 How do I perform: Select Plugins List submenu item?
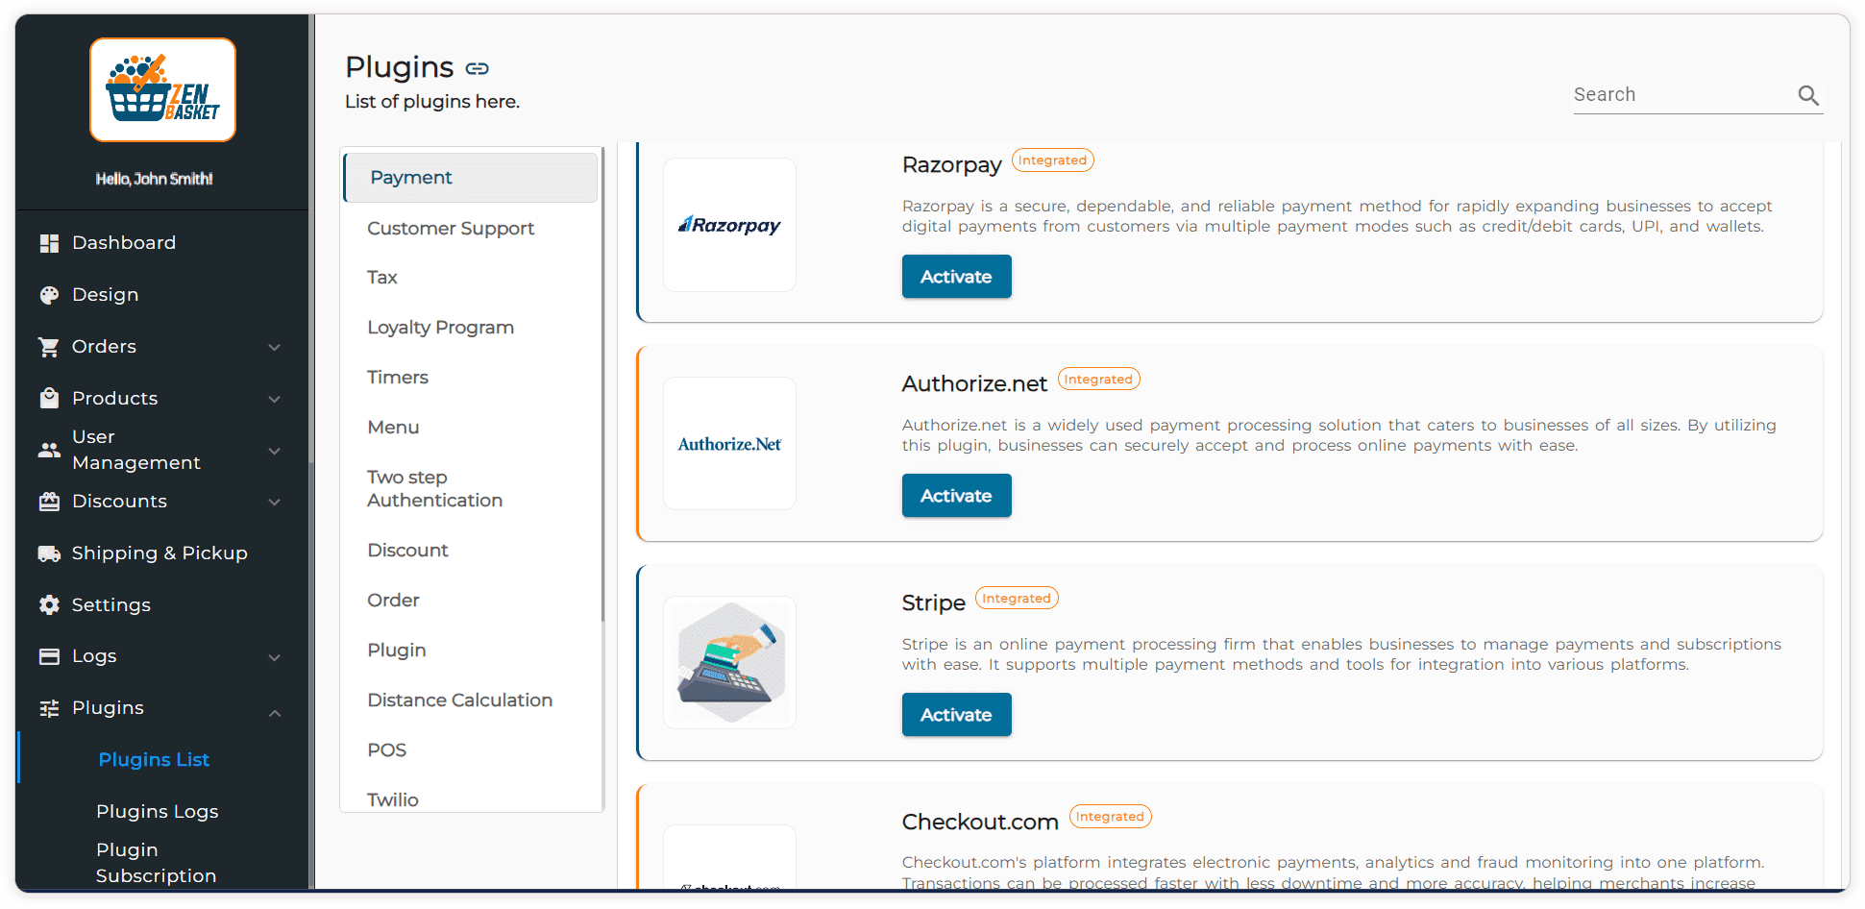(x=154, y=760)
